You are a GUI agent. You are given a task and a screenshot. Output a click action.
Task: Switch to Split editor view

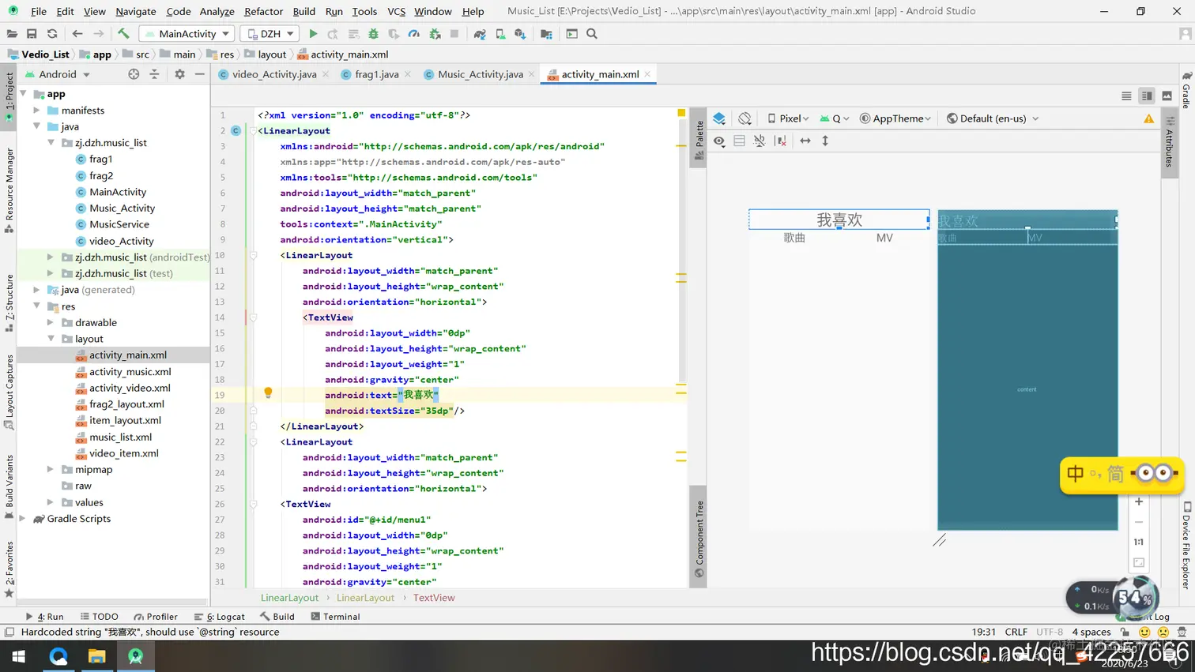[x=1147, y=96]
